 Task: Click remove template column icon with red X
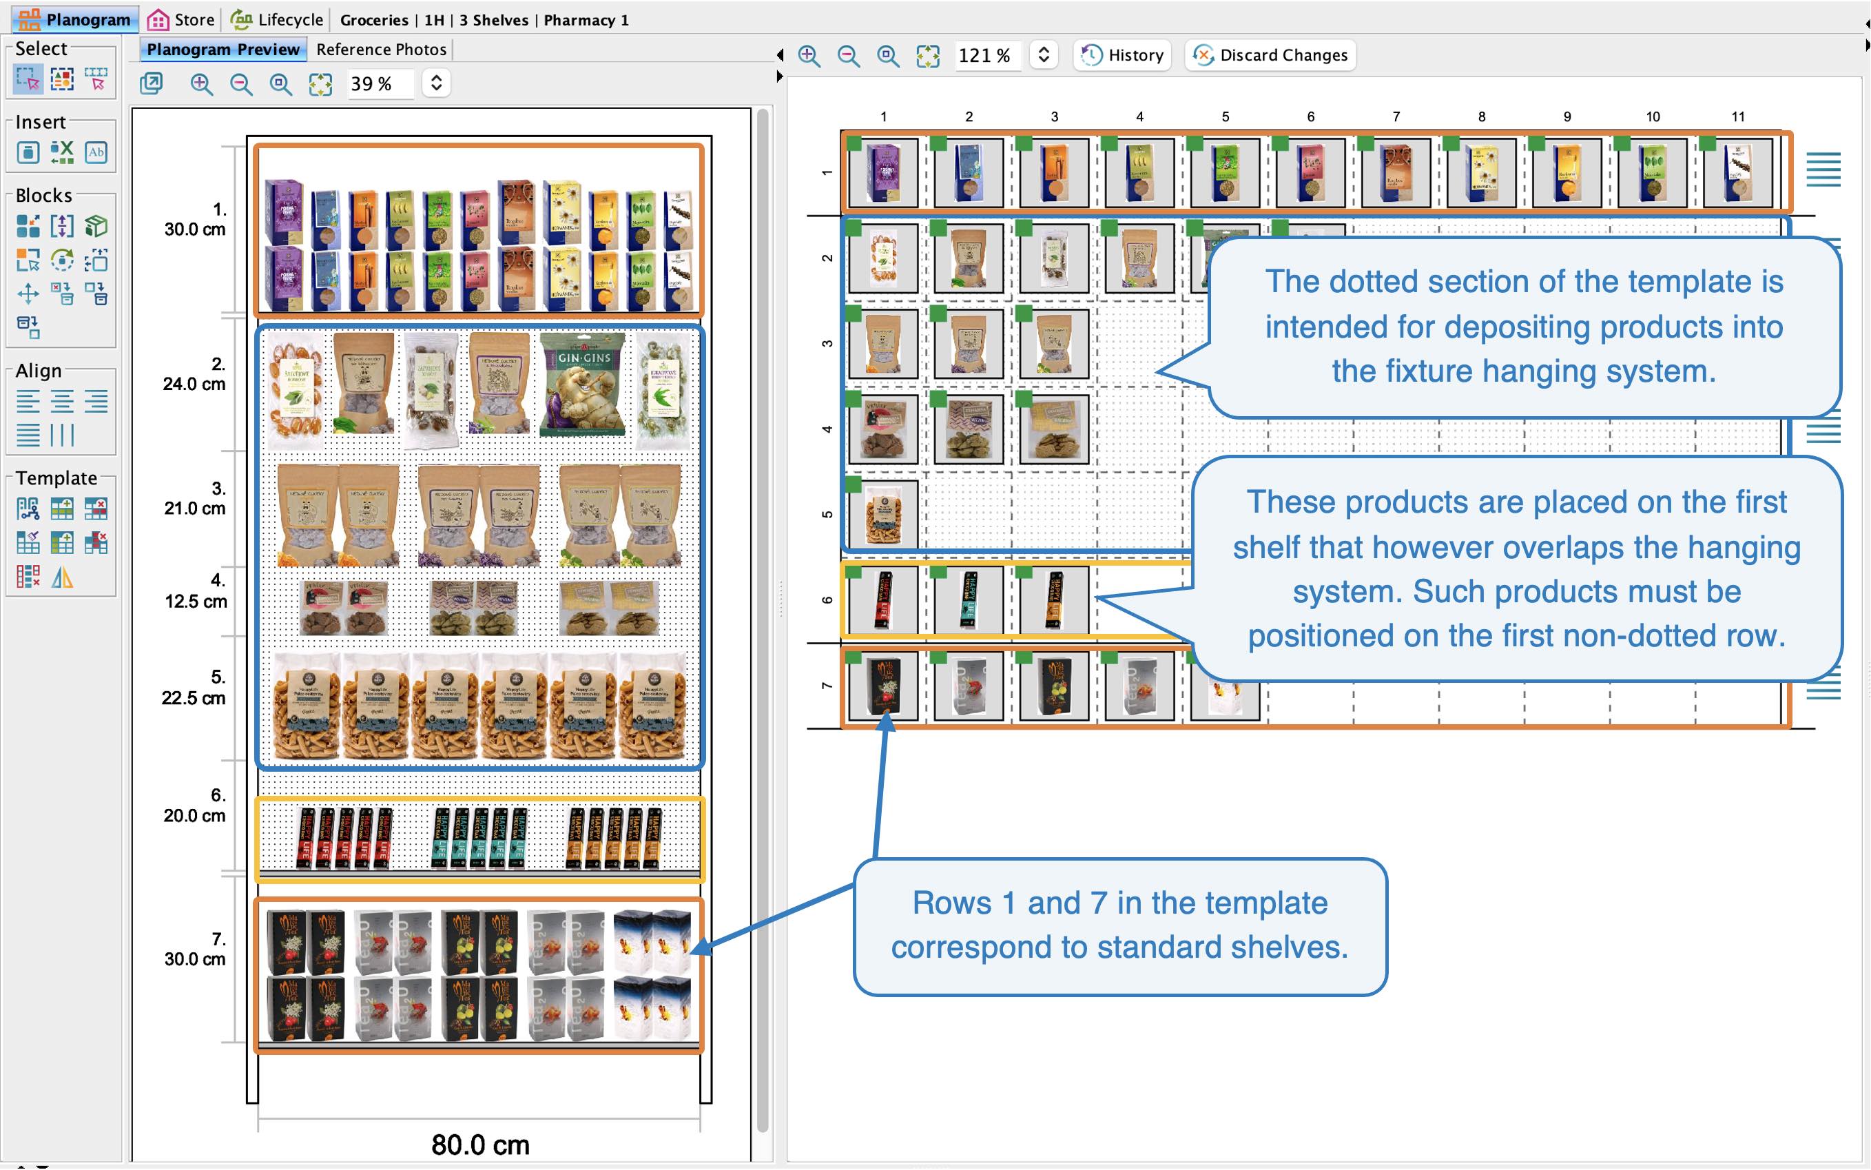96,542
